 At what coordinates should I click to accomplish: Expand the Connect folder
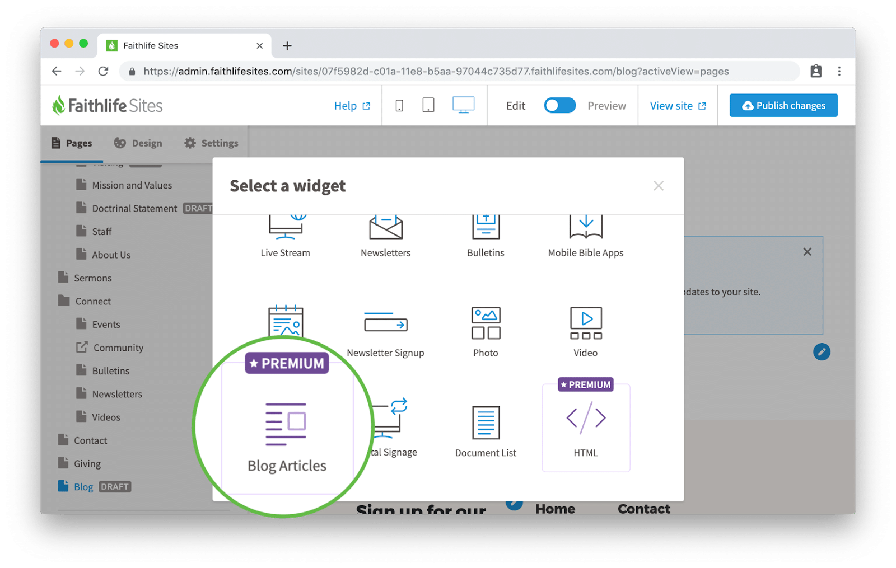point(84,301)
